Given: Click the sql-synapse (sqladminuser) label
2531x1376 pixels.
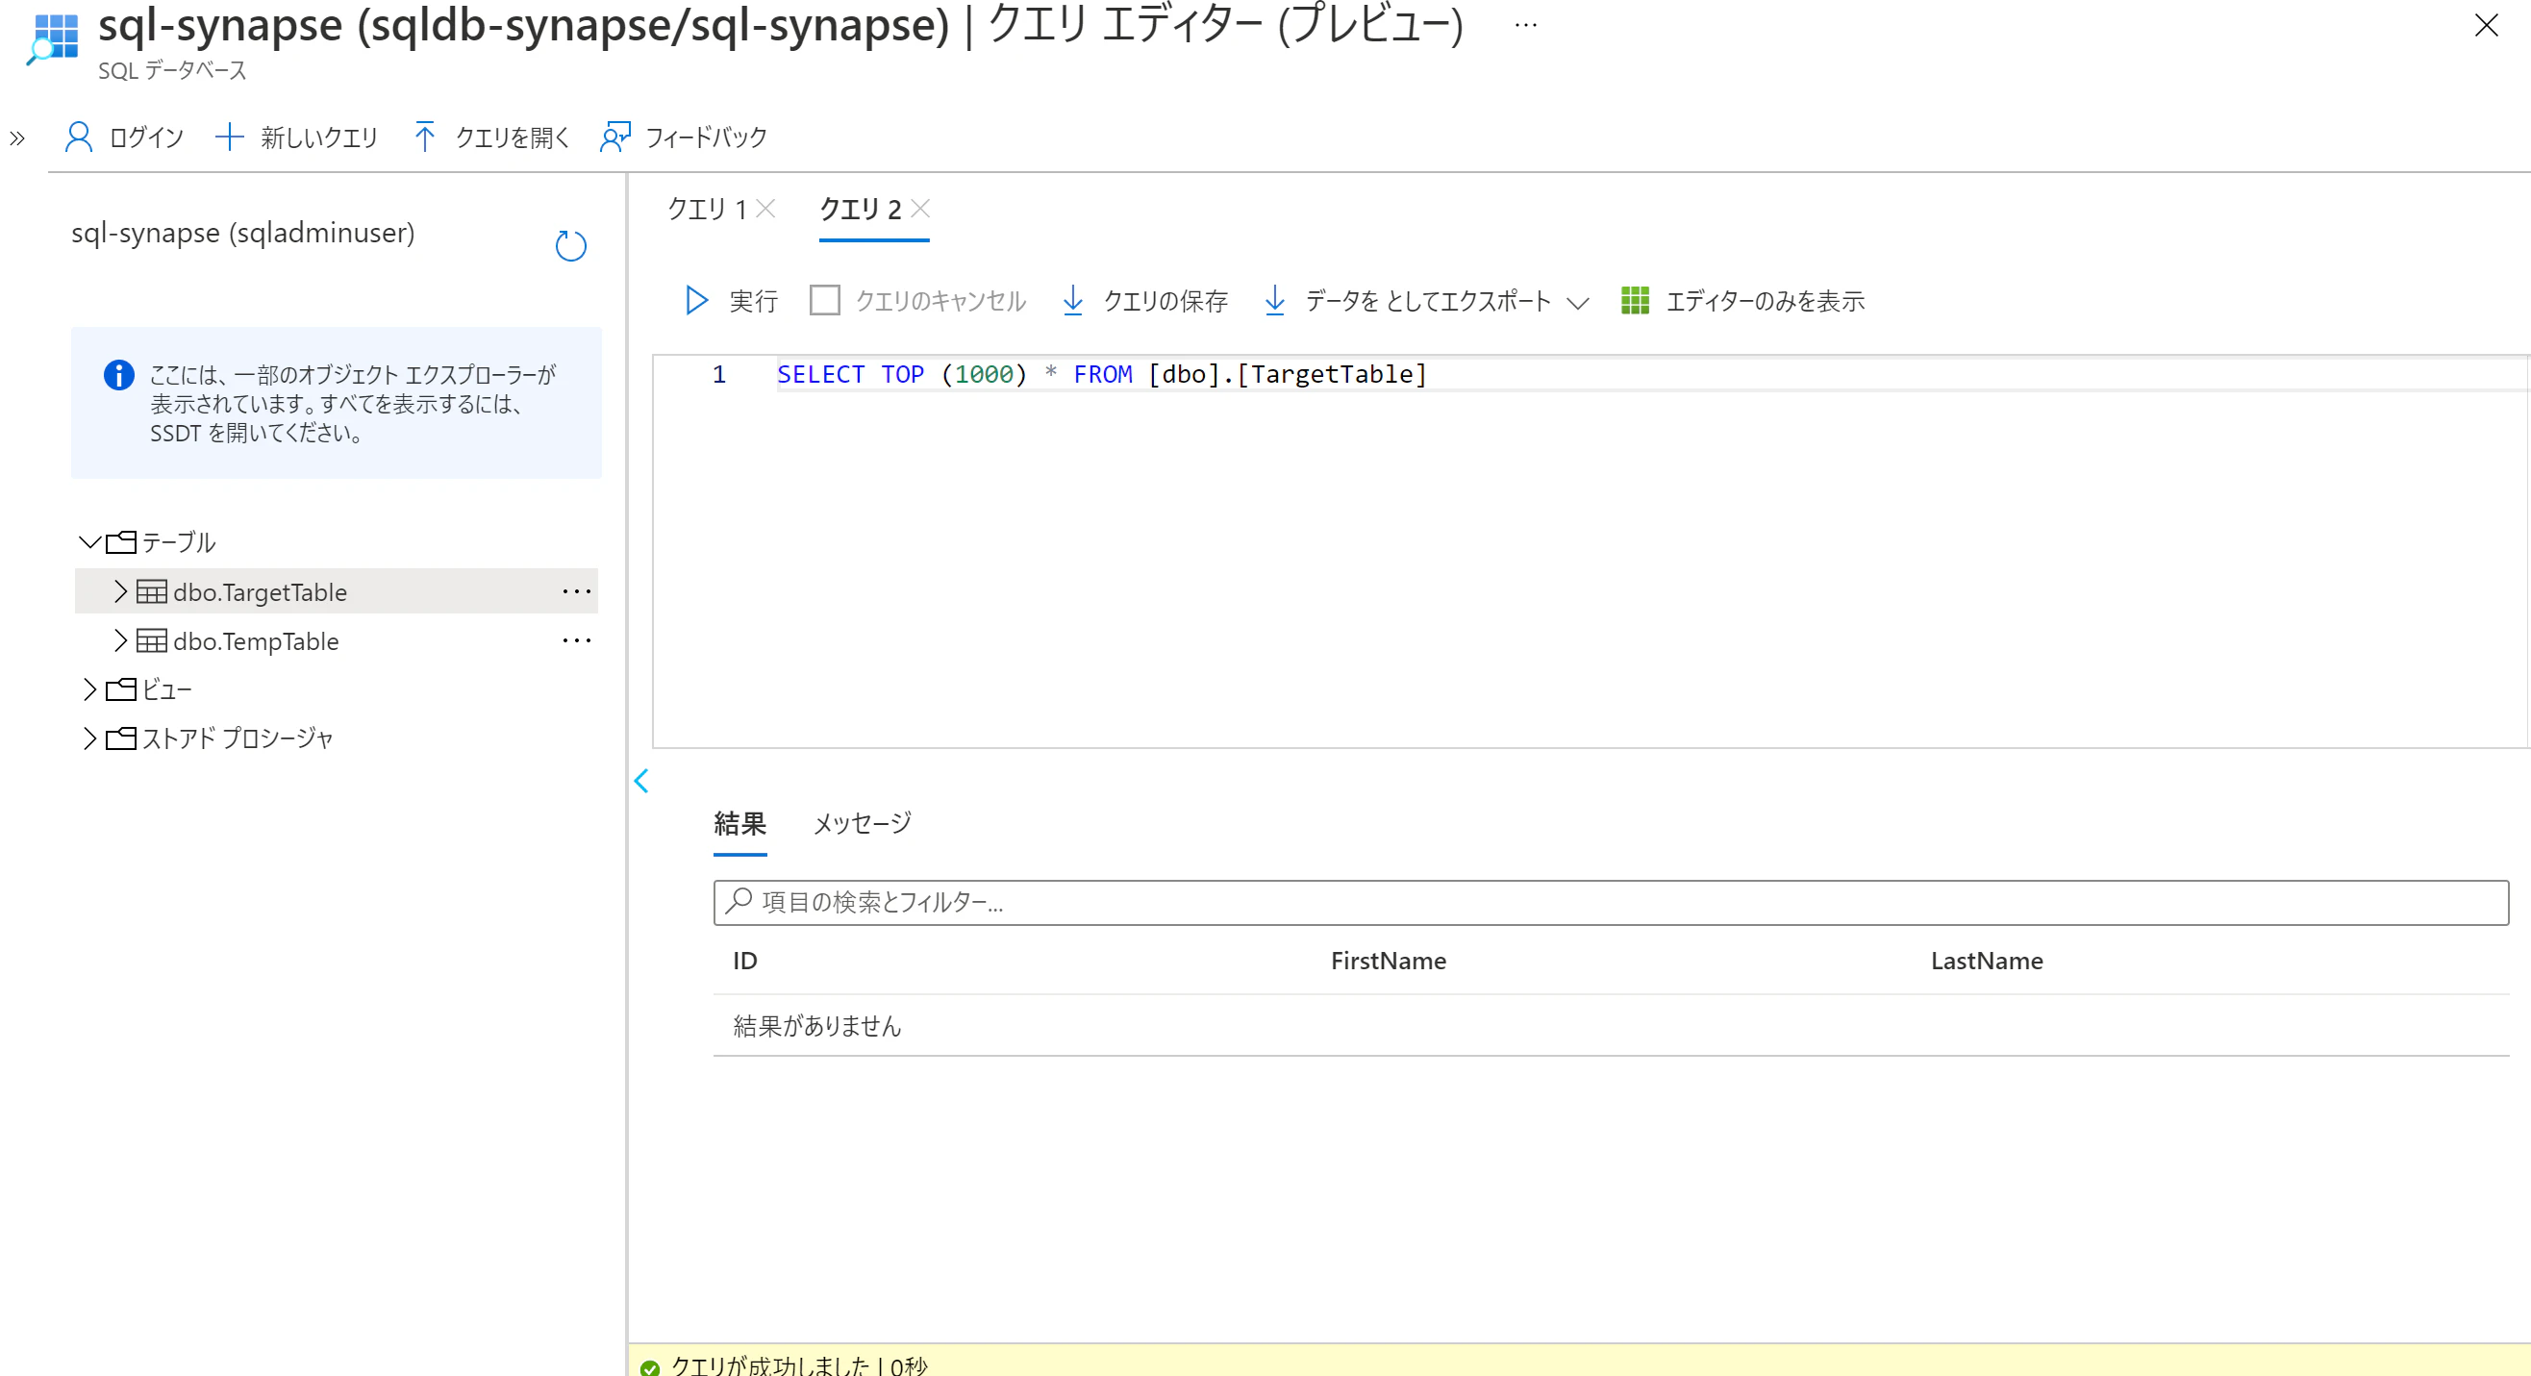Looking at the screenshot, I should (x=242, y=234).
